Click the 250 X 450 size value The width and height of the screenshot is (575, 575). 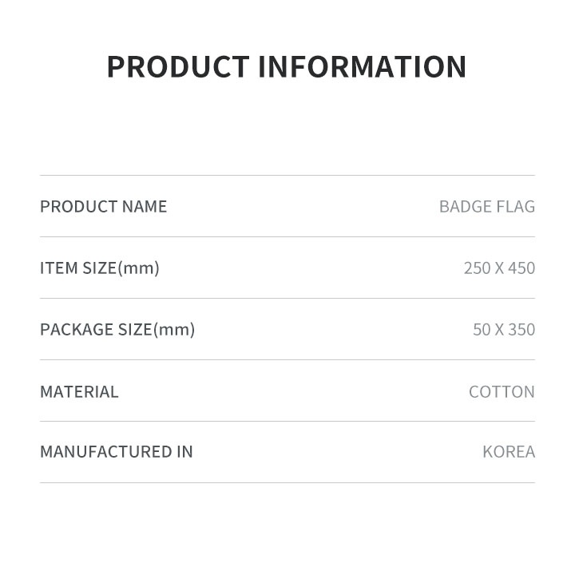(499, 268)
